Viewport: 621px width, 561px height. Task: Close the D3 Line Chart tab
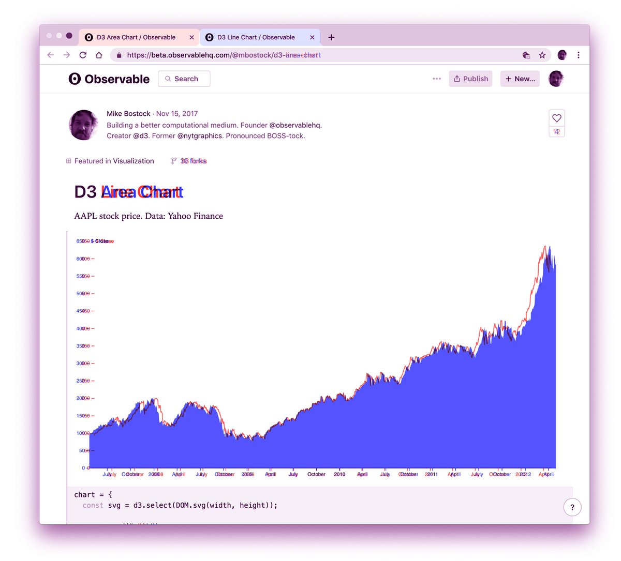point(312,37)
